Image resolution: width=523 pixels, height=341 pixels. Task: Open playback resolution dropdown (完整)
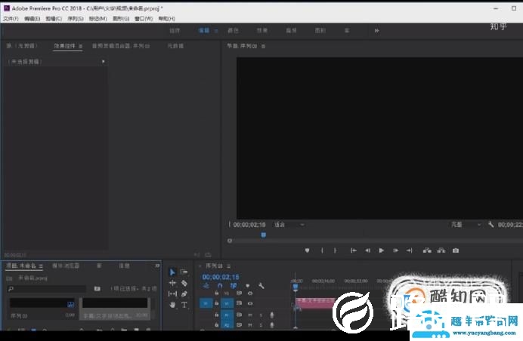pyautogui.click(x=463, y=224)
